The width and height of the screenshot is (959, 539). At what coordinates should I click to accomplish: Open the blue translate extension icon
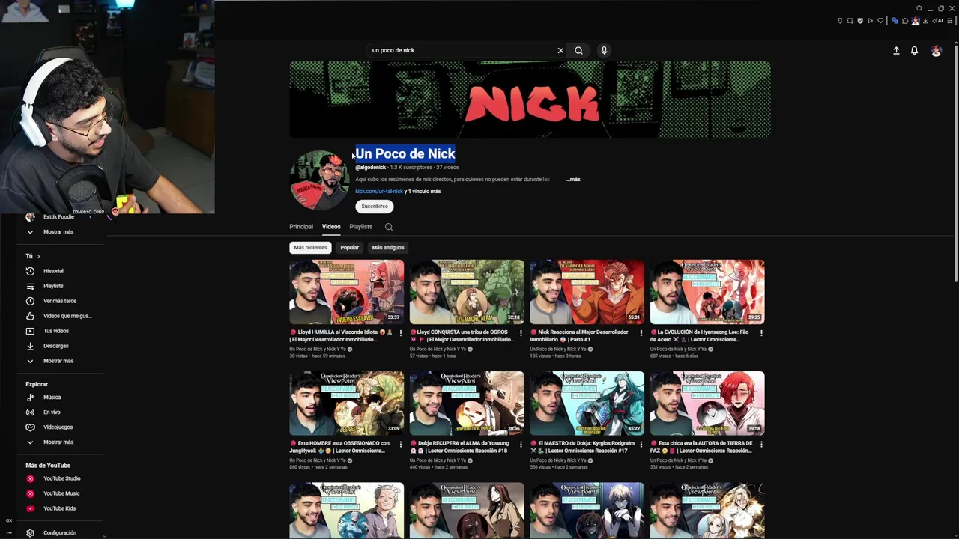click(x=895, y=21)
